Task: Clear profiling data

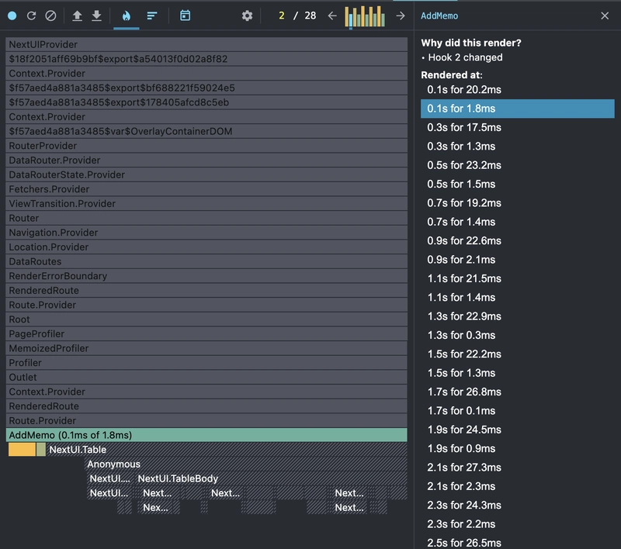Action: pyautogui.click(x=50, y=16)
